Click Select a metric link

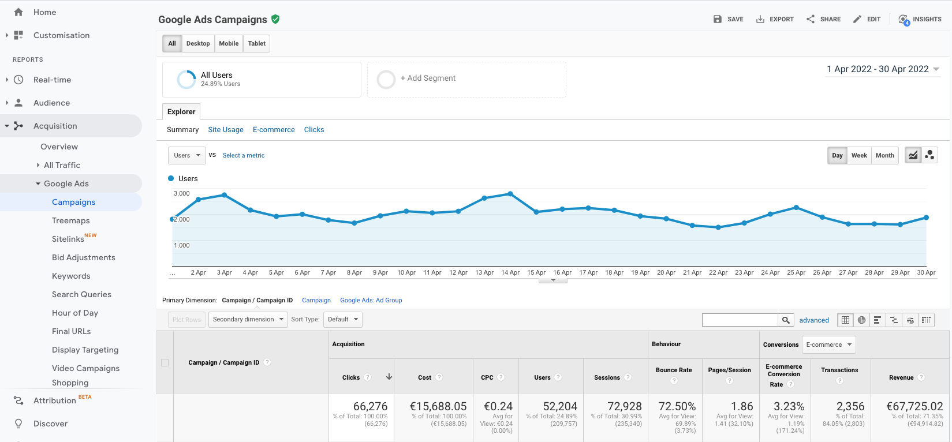244,155
